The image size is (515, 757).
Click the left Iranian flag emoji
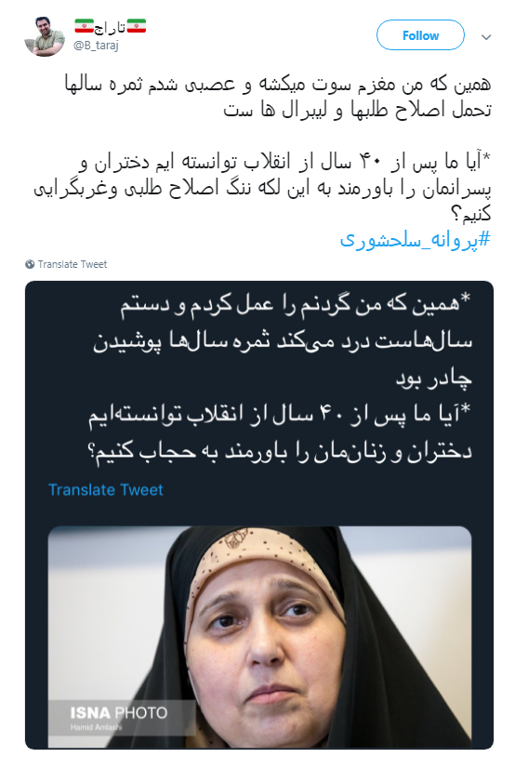tap(84, 26)
